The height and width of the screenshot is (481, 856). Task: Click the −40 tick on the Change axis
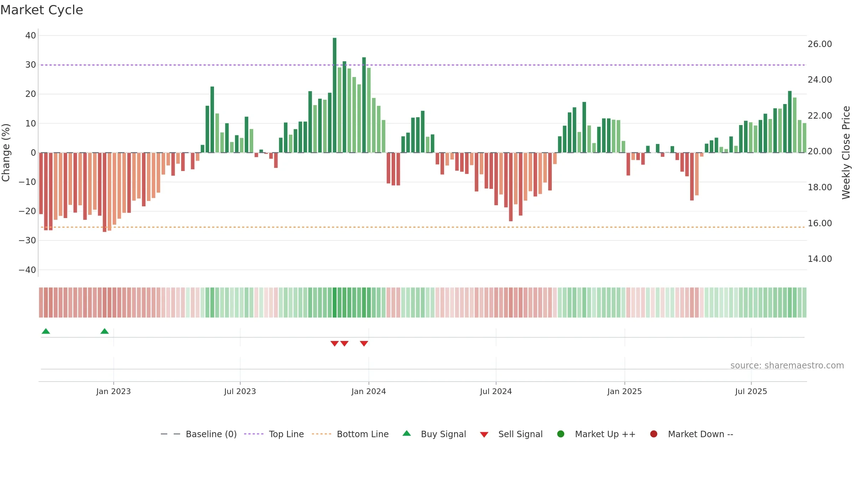27,270
